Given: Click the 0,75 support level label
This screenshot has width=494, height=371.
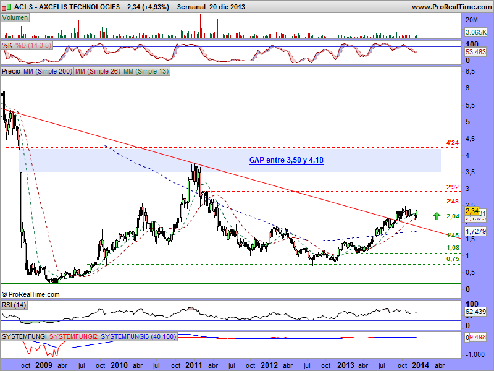Looking at the screenshot, I should [x=453, y=259].
